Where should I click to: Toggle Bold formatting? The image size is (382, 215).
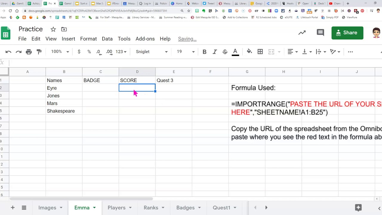point(204,52)
